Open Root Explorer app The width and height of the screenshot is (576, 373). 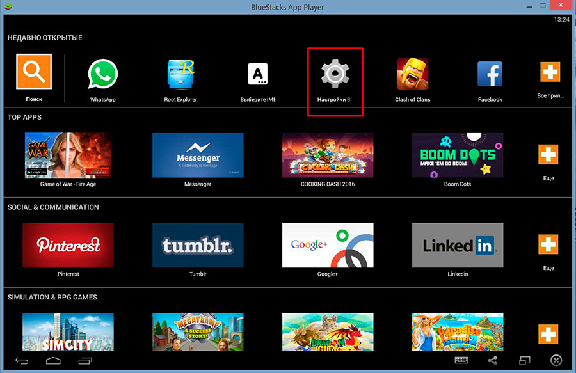[x=180, y=74]
